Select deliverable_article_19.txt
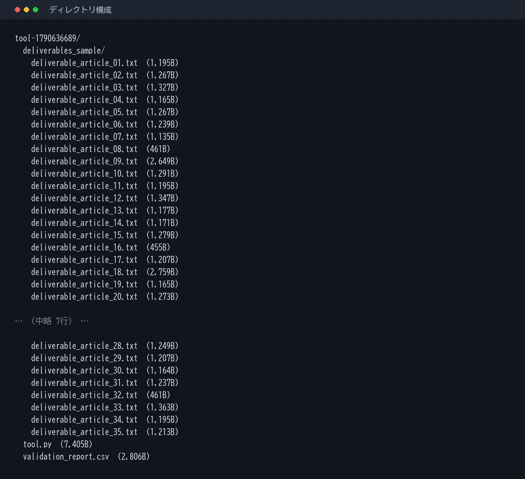 pyautogui.click(x=84, y=284)
